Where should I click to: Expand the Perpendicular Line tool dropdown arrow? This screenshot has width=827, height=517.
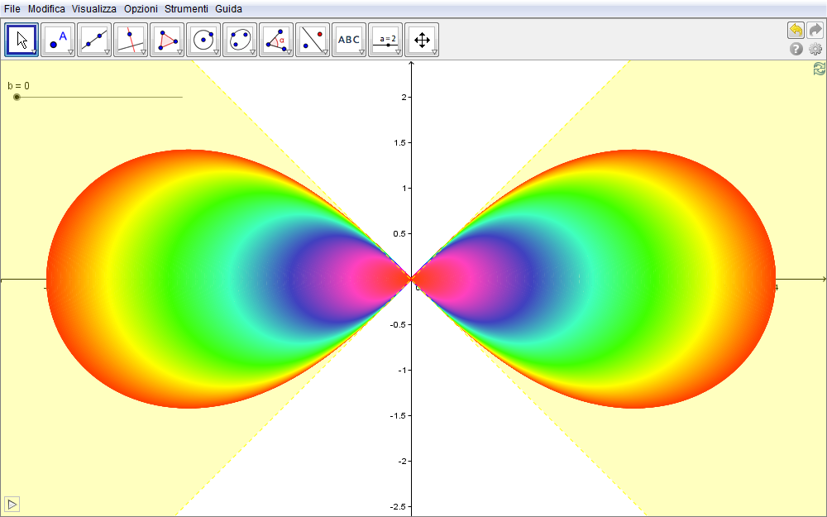(143, 52)
